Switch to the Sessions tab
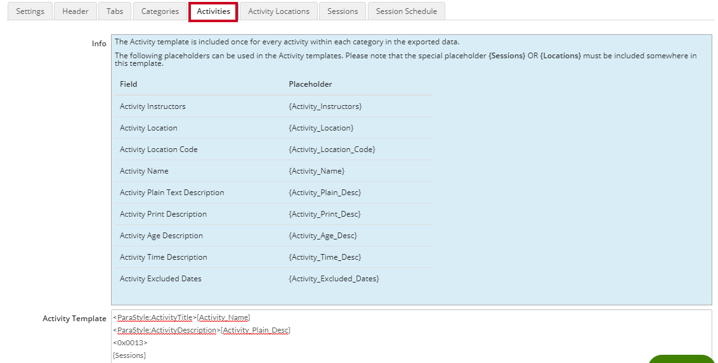Image resolution: width=718 pixels, height=363 pixels. click(342, 11)
